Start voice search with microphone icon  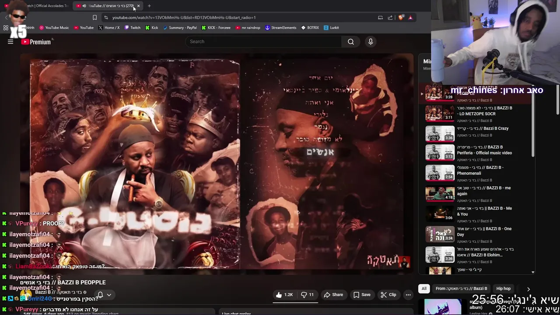tap(371, 42)
